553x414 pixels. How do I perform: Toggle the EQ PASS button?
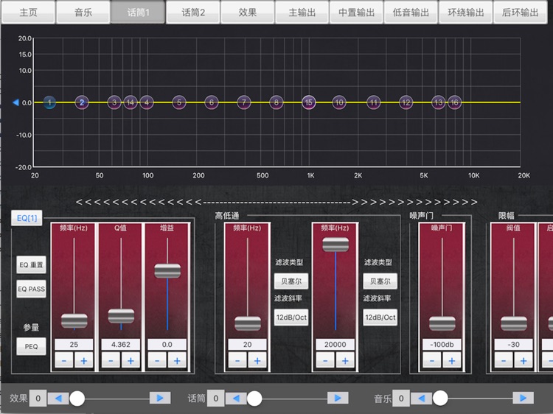pos(32,289)
